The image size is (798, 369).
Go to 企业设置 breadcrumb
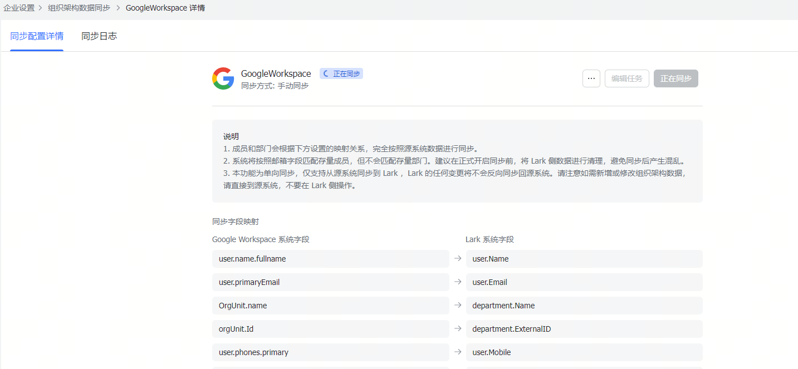[x=19, y=8]
